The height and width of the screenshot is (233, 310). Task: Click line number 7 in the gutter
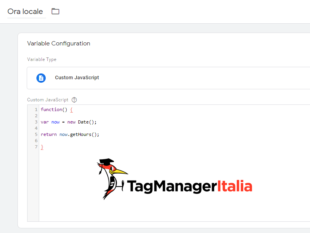[36, 147]
